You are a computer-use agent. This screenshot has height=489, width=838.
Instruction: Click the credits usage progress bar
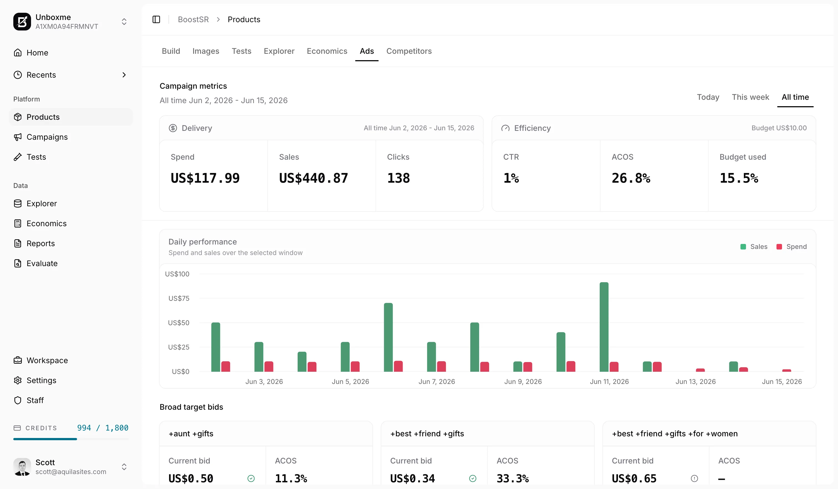point(71,439)
